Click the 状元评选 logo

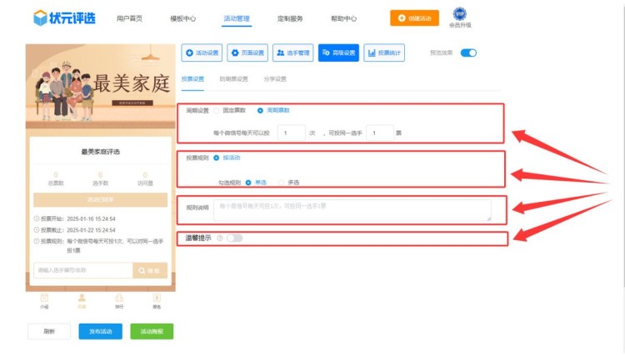coord(63,18)
